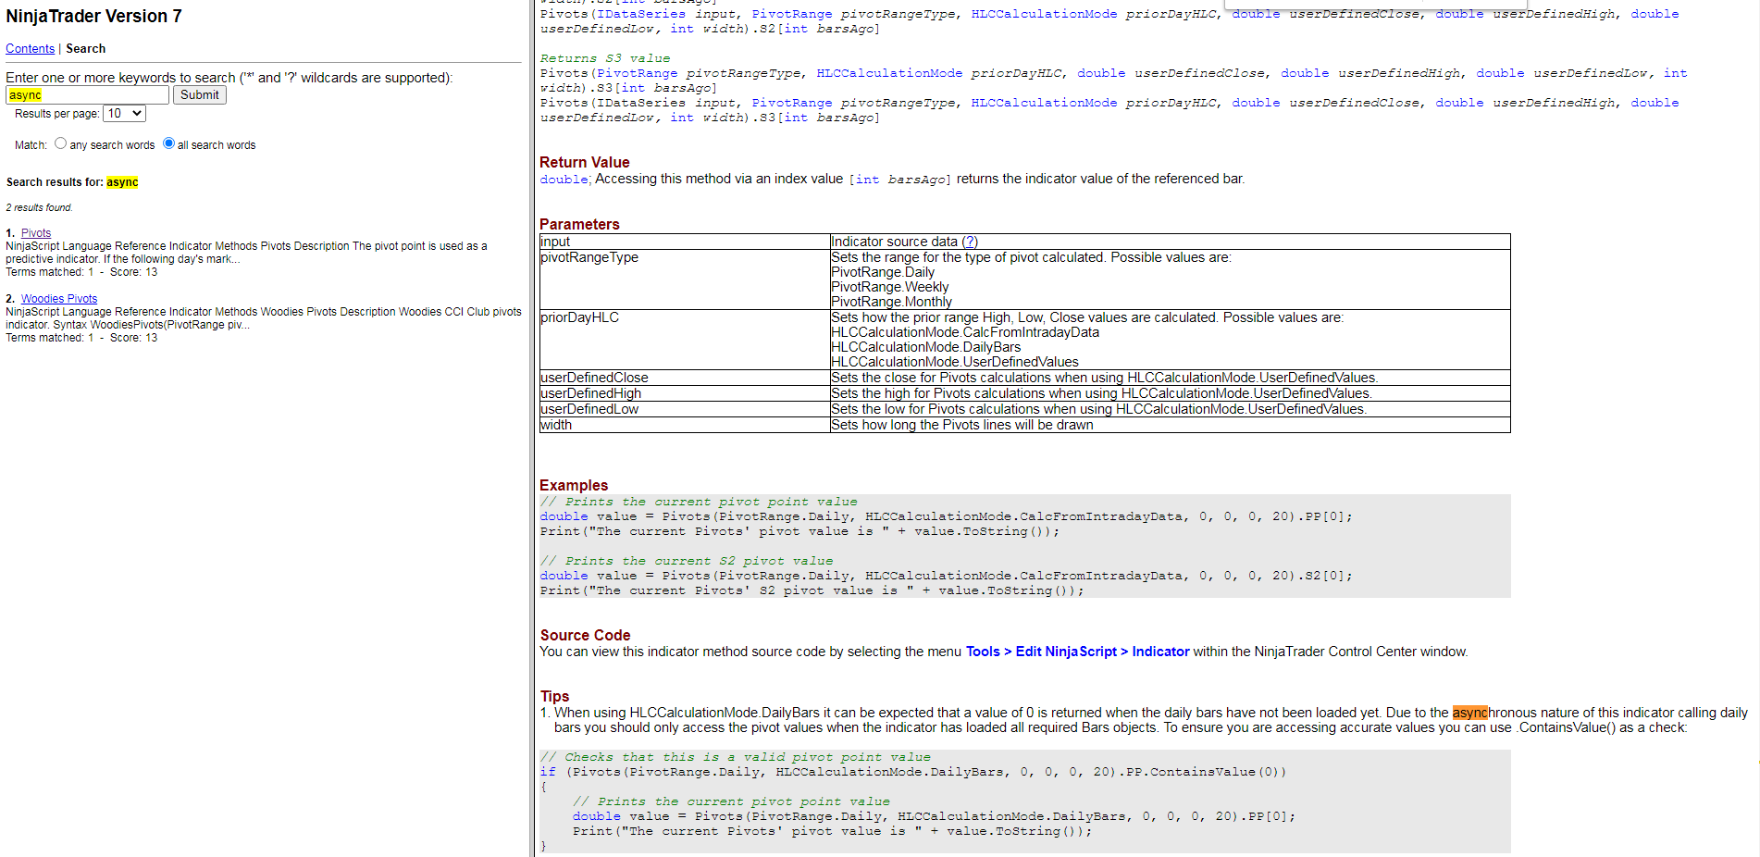Click 'PivotRange.Weekly' in the parameters table
Image resolution: width=1760 pixels, height=857 pixels.
pyautogui.click(x=889, y=287)
